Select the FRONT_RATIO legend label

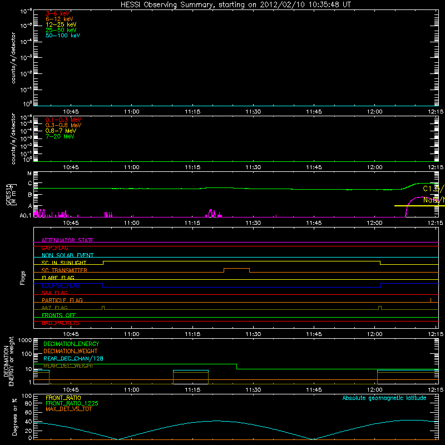point(63,398)
